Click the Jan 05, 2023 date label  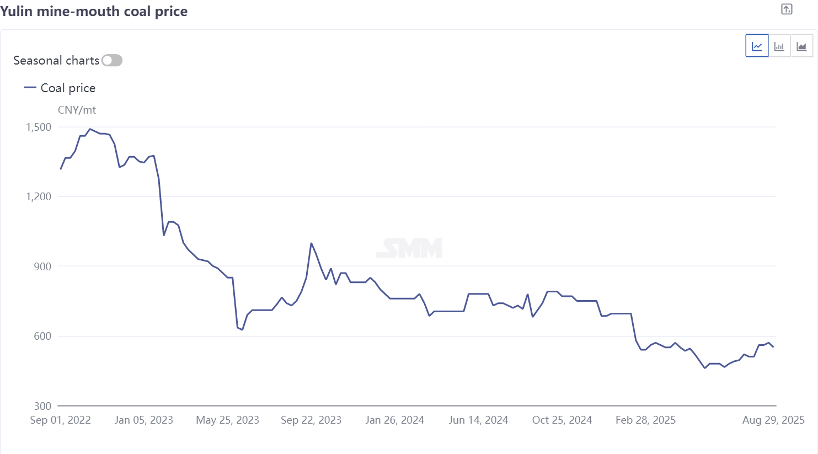pos(144,420)
